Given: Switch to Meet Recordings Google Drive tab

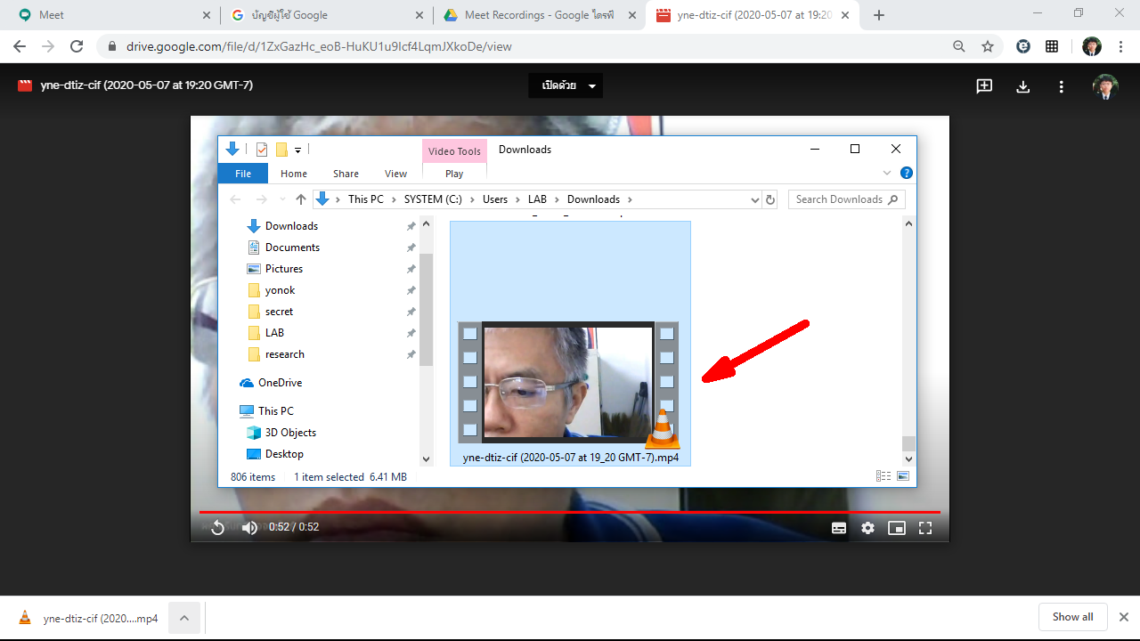Looking at the screenshot, I should pos(540,15).
